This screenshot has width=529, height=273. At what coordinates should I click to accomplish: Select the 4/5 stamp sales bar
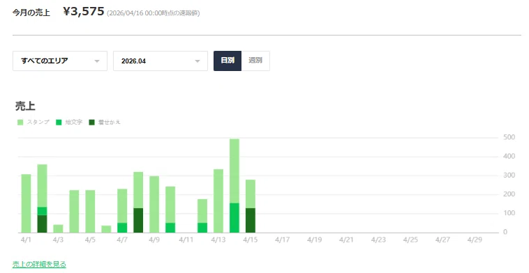click(90, 212)
